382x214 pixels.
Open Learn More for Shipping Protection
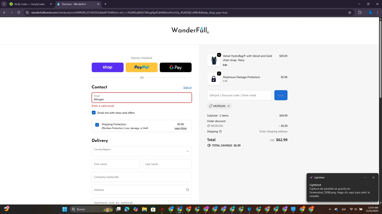tap(181, 128)
